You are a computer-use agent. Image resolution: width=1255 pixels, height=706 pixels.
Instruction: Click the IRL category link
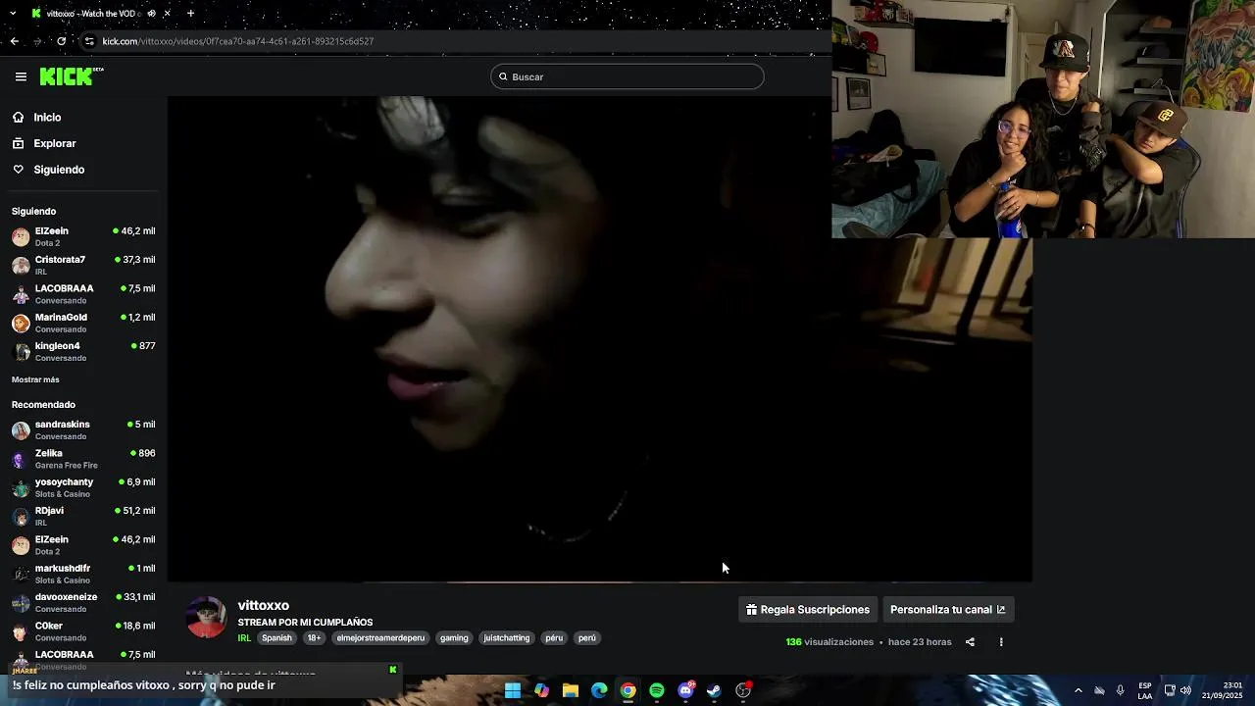pyautogui.click(x=244, y=637)
